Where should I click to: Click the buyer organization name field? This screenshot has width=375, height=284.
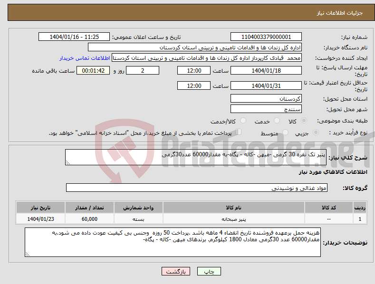[195, 47]
